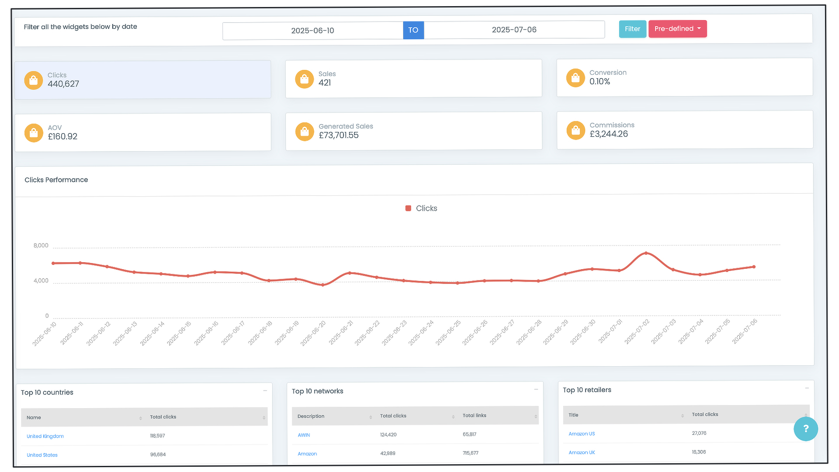The width and height of the screenshot is (839, 472).
Task: Click the Conversion card bag icon
Action: click(x=575, y=78)
